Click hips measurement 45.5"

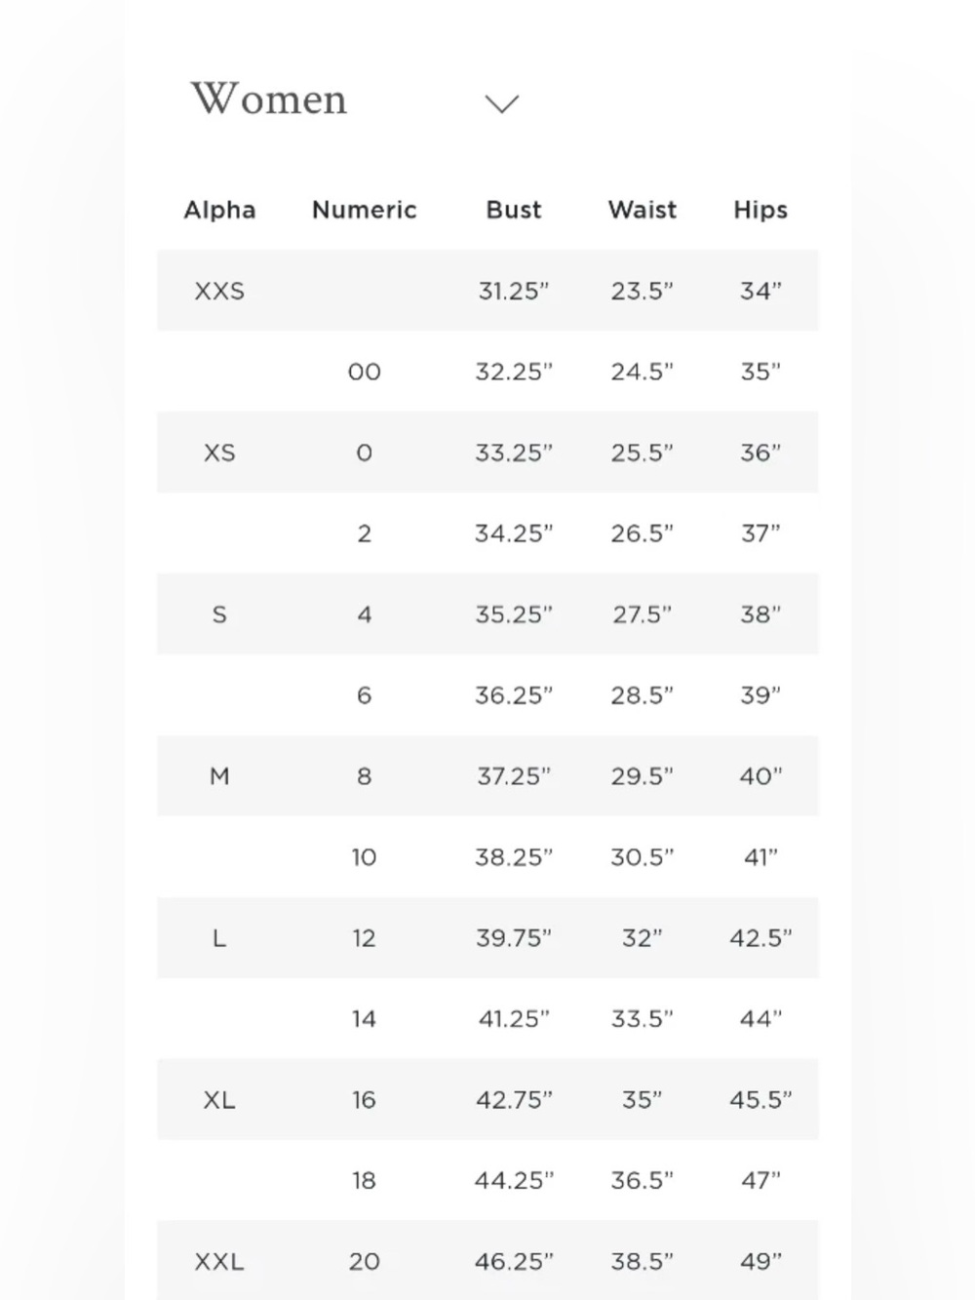click(760, 1100)
